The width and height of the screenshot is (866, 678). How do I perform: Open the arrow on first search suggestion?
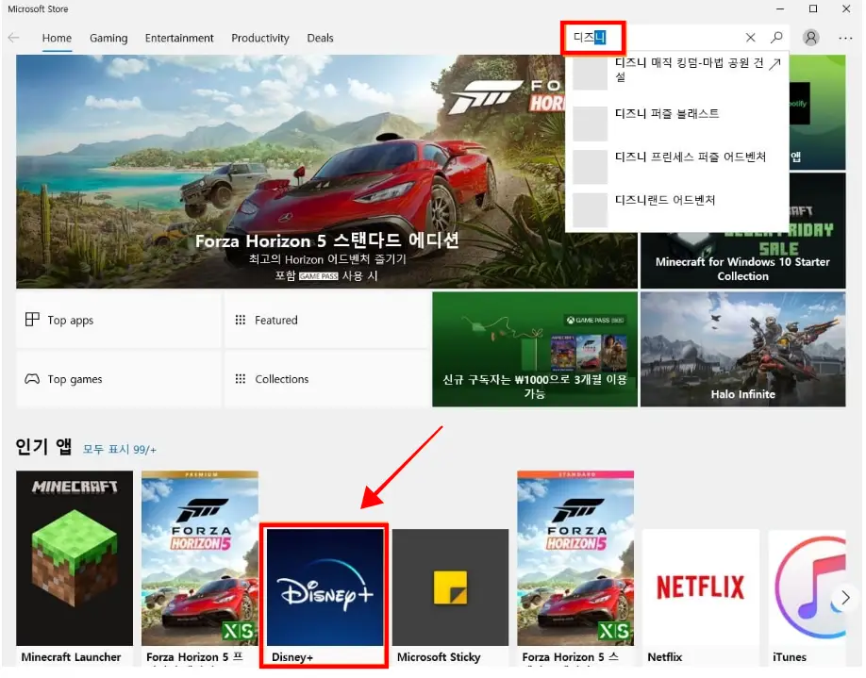pos(774,63)
